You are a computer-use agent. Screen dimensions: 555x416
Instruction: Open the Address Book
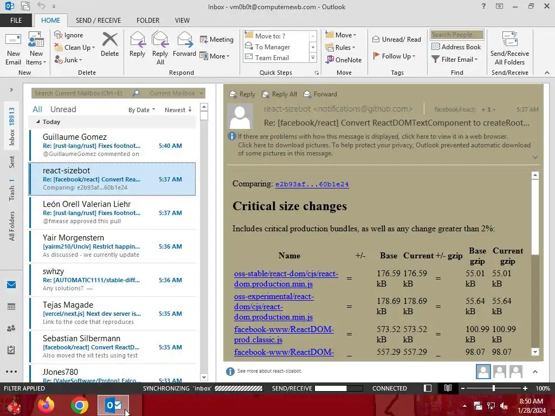point(456,47)
